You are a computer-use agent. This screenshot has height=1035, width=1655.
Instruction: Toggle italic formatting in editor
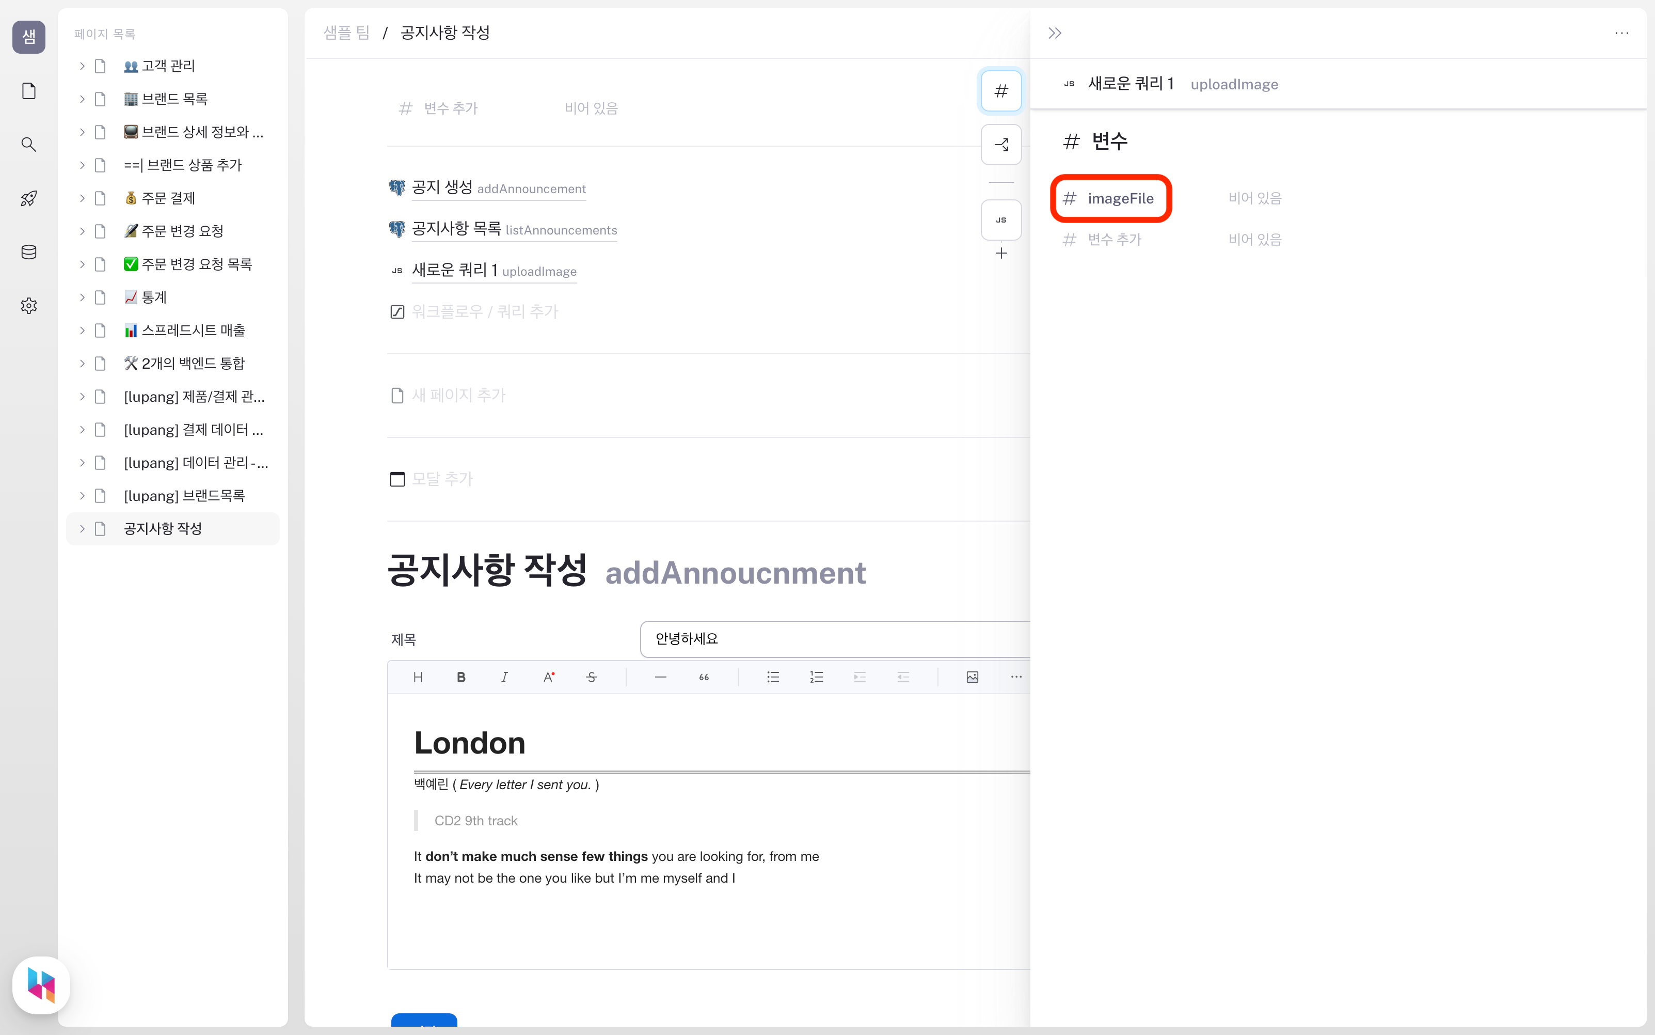(504, 677)
